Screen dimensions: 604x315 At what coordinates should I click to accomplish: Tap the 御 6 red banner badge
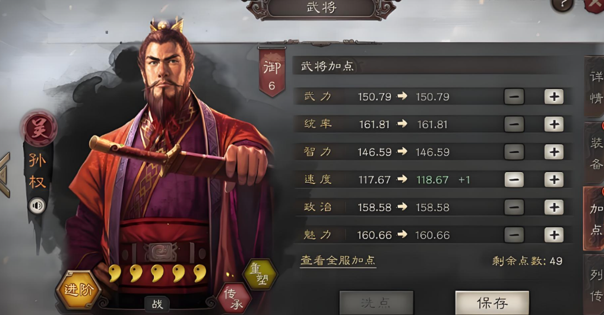pos(272,72)
